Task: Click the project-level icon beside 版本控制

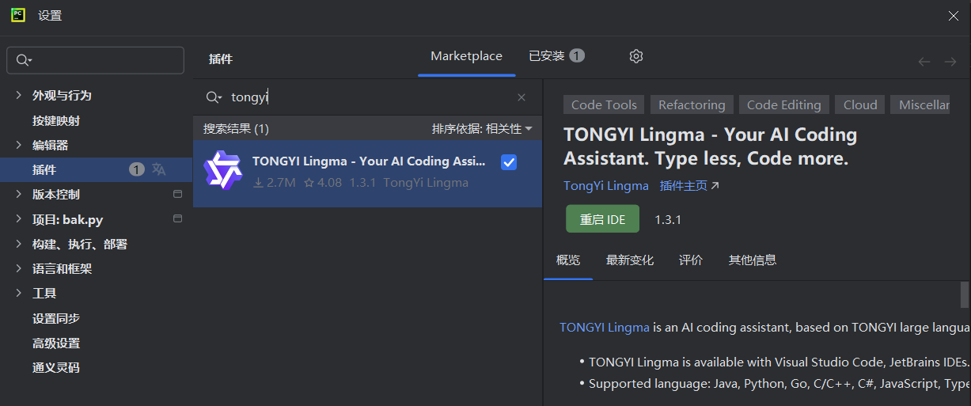Action: (x=178, y=194)
